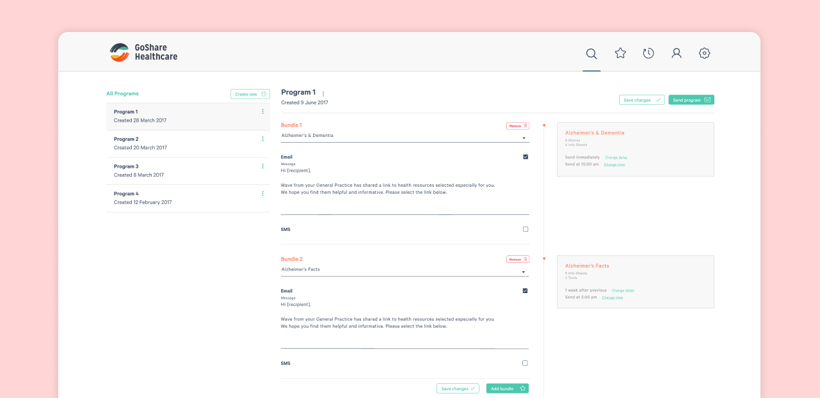Select Program 2 created 20 March 2017

pos(188,144)
